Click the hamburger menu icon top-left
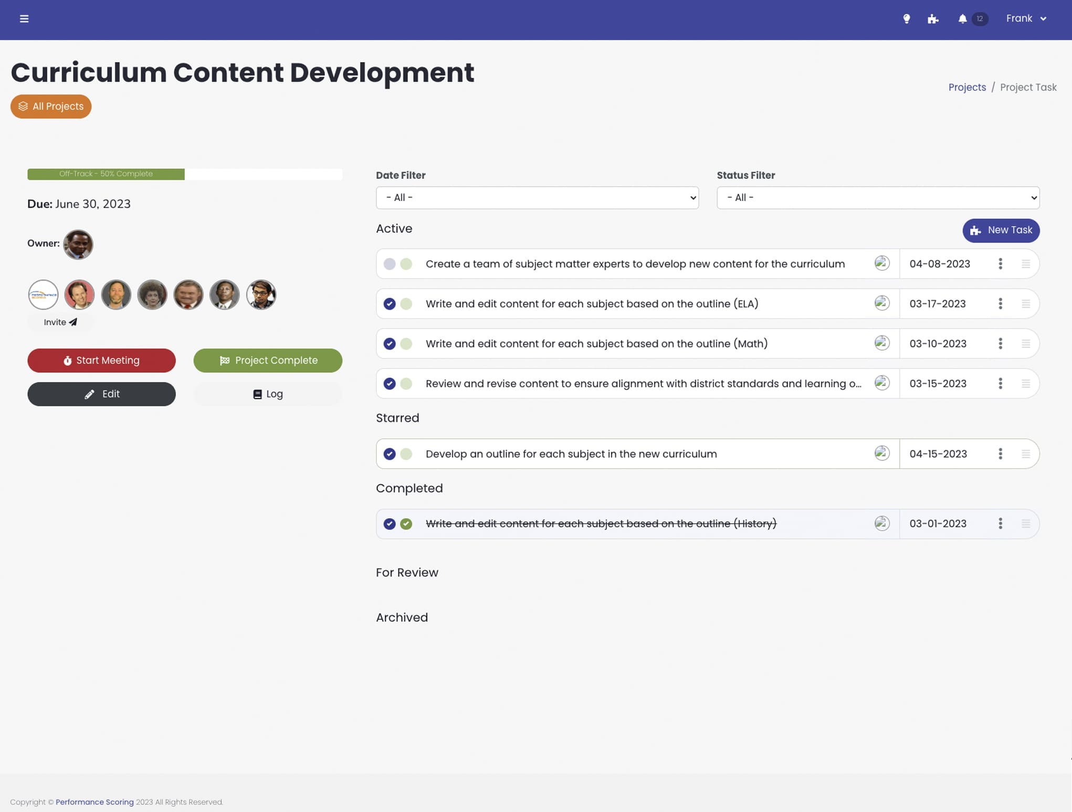Screen dimensions: 1072x812 tap(23, 17)
